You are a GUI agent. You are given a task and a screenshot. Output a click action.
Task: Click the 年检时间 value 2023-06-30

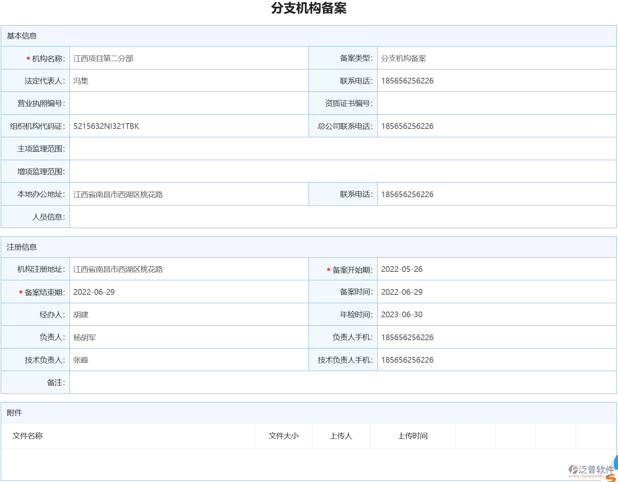402,315
